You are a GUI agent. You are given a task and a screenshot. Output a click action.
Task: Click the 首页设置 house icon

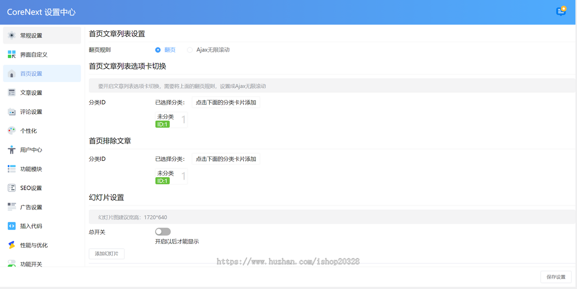pos(12,73)
